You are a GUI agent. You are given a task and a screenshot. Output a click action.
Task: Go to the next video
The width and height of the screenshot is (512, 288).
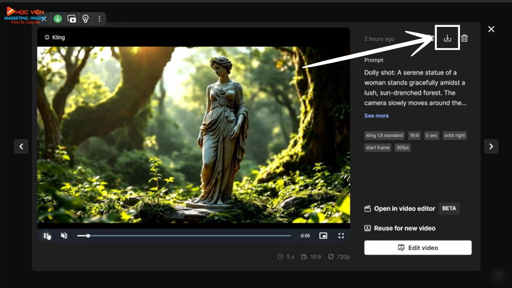(x=491, y=146)
